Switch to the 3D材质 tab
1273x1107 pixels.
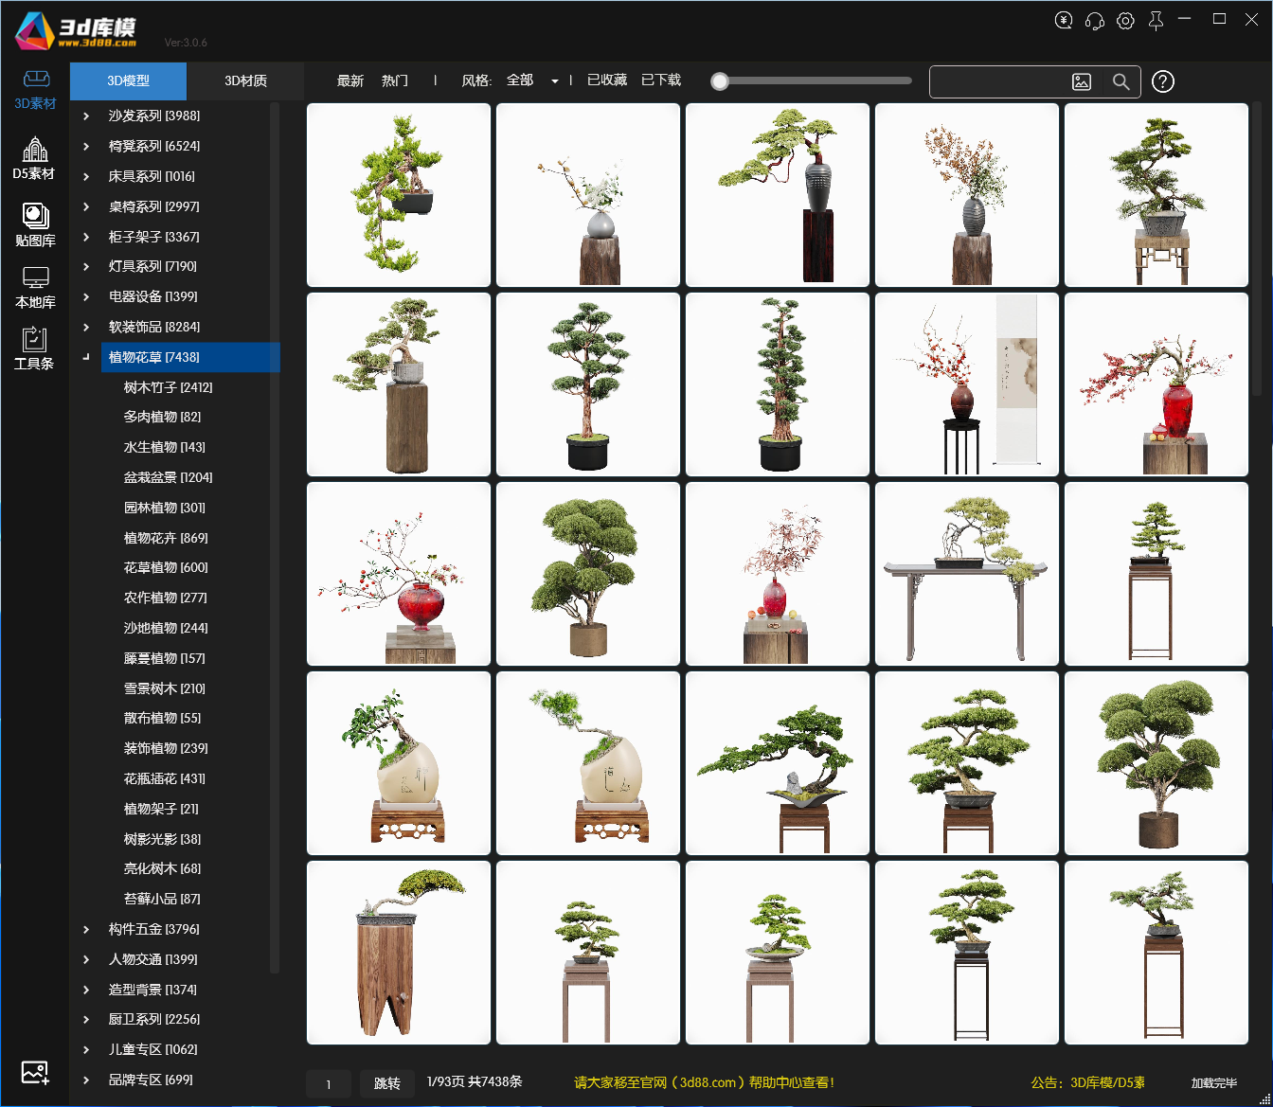click(245, 81)
